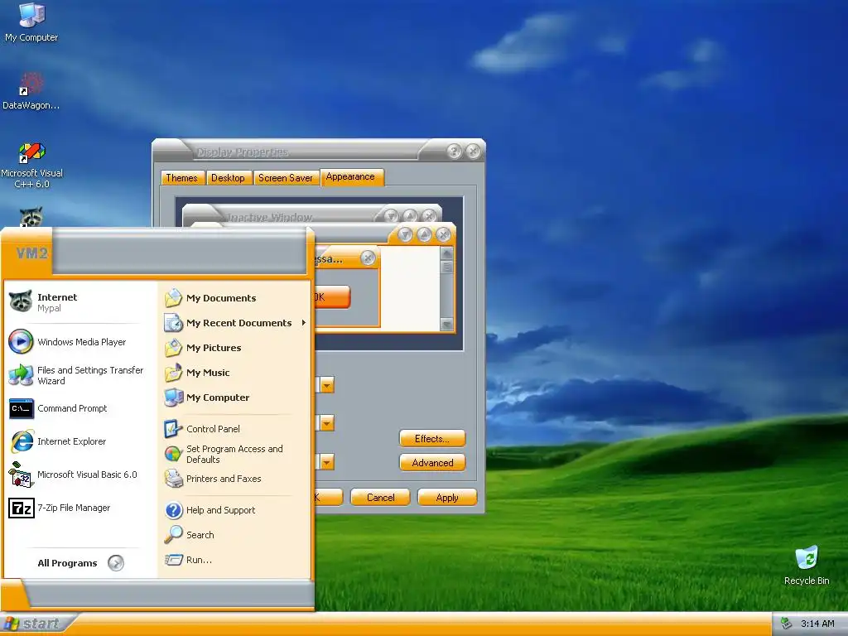Switch to the Desktop tab

click(228, 178)
